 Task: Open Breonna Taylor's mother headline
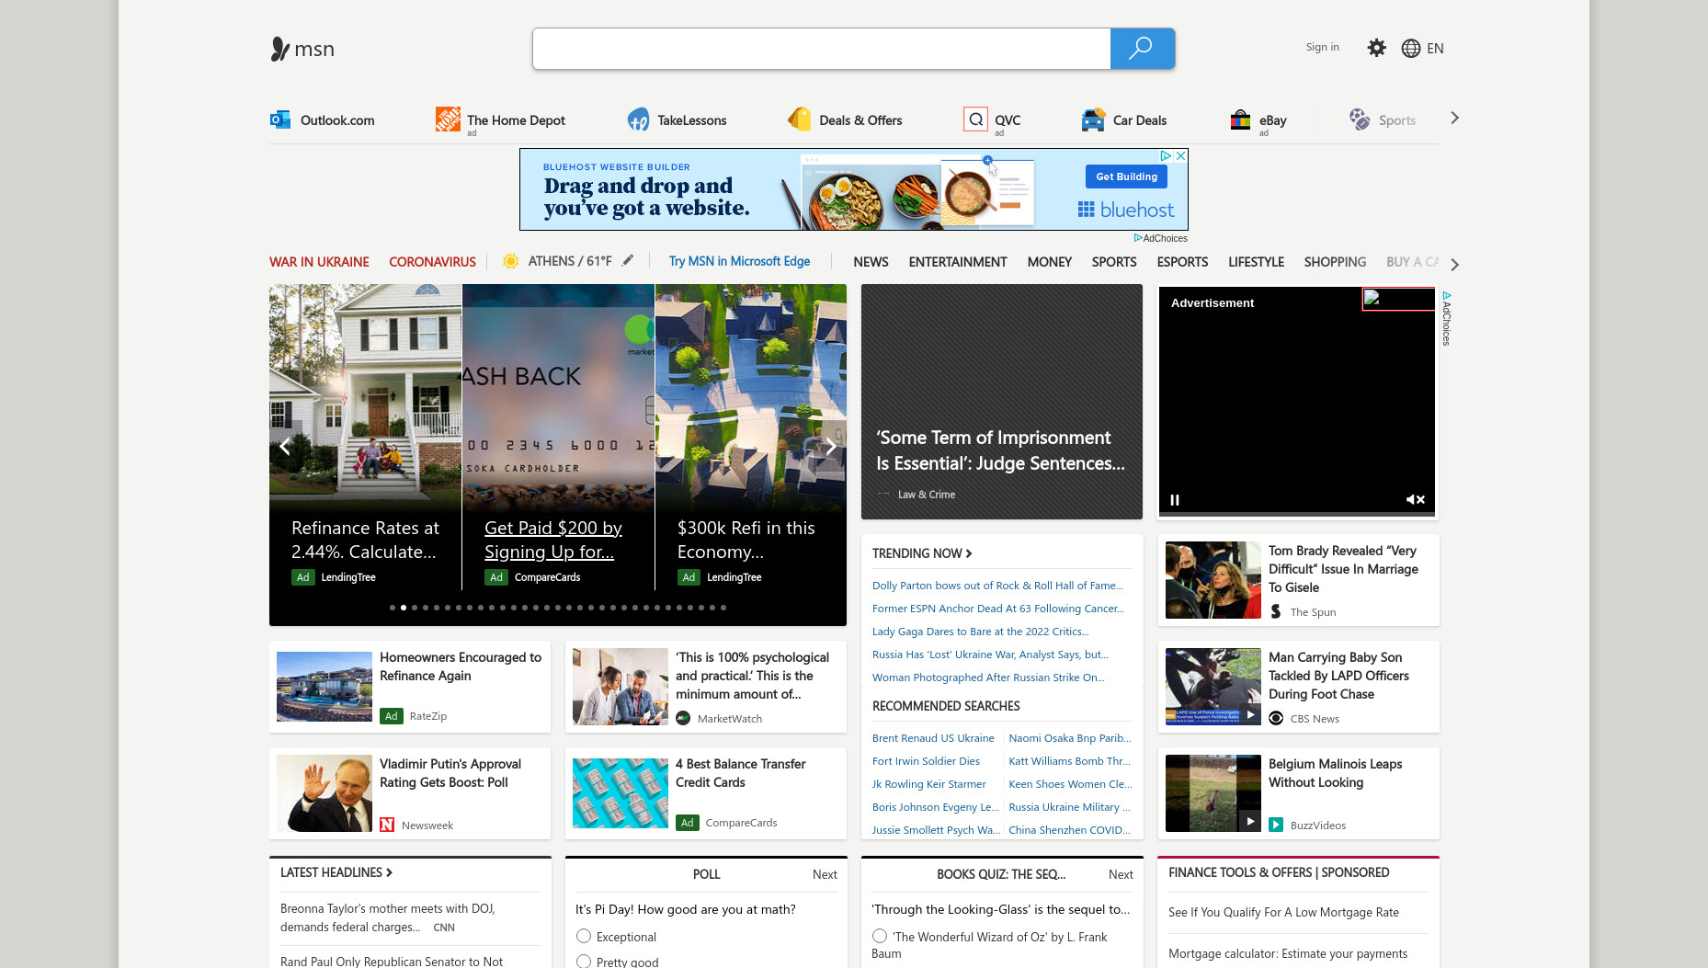(387, 917)
